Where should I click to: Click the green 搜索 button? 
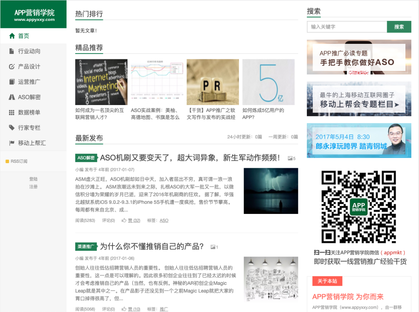click(x=399, y=27)
